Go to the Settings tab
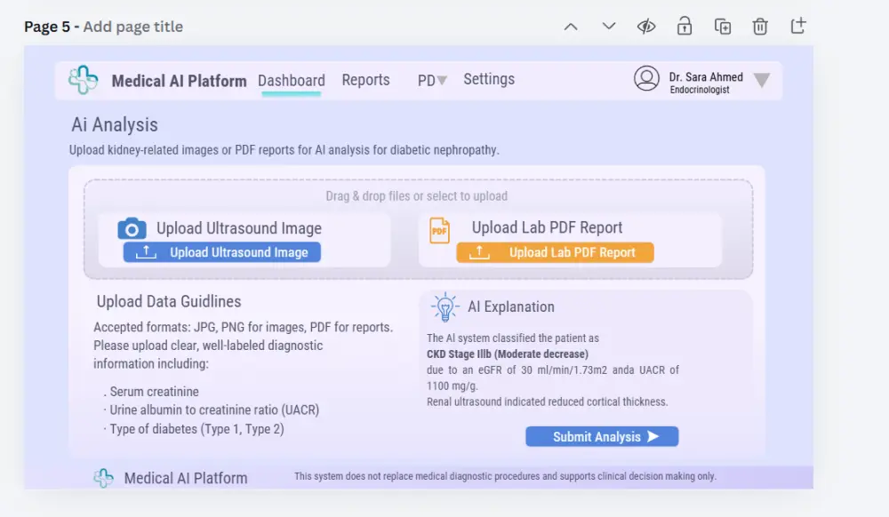The width and height of the screenshot is (889, 517). coord(489,79)
